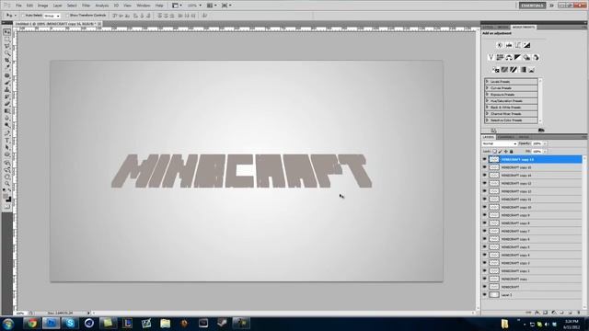The height and width of the screenshot is (331, 589).
Task: Add a Brightness/Contrast adjustment
Action: [500, 45]
